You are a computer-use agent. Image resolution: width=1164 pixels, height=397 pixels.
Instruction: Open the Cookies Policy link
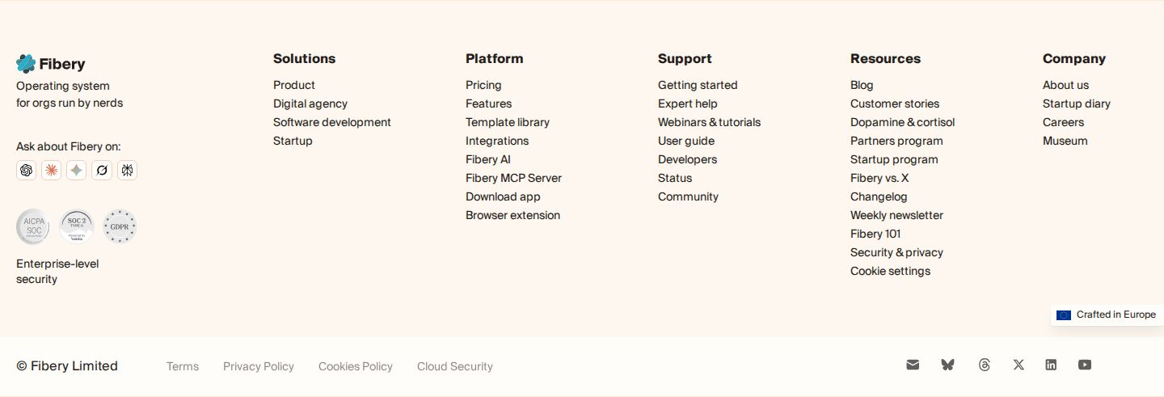356,366
